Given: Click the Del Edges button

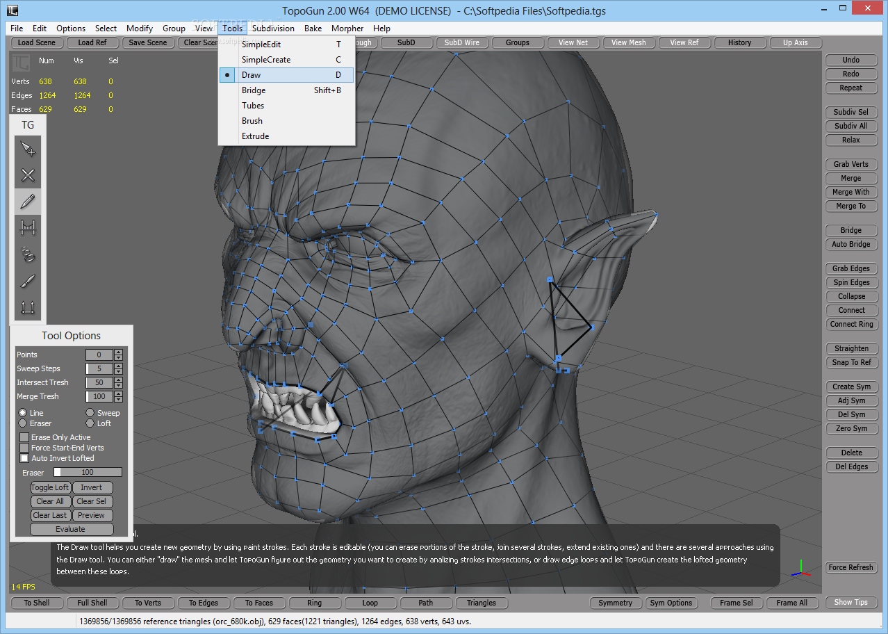Looking at the screenshot, I should tap(851, 466).
